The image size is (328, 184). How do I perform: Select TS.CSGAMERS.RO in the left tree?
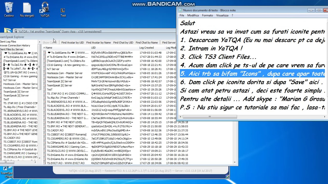coord(20,145)
